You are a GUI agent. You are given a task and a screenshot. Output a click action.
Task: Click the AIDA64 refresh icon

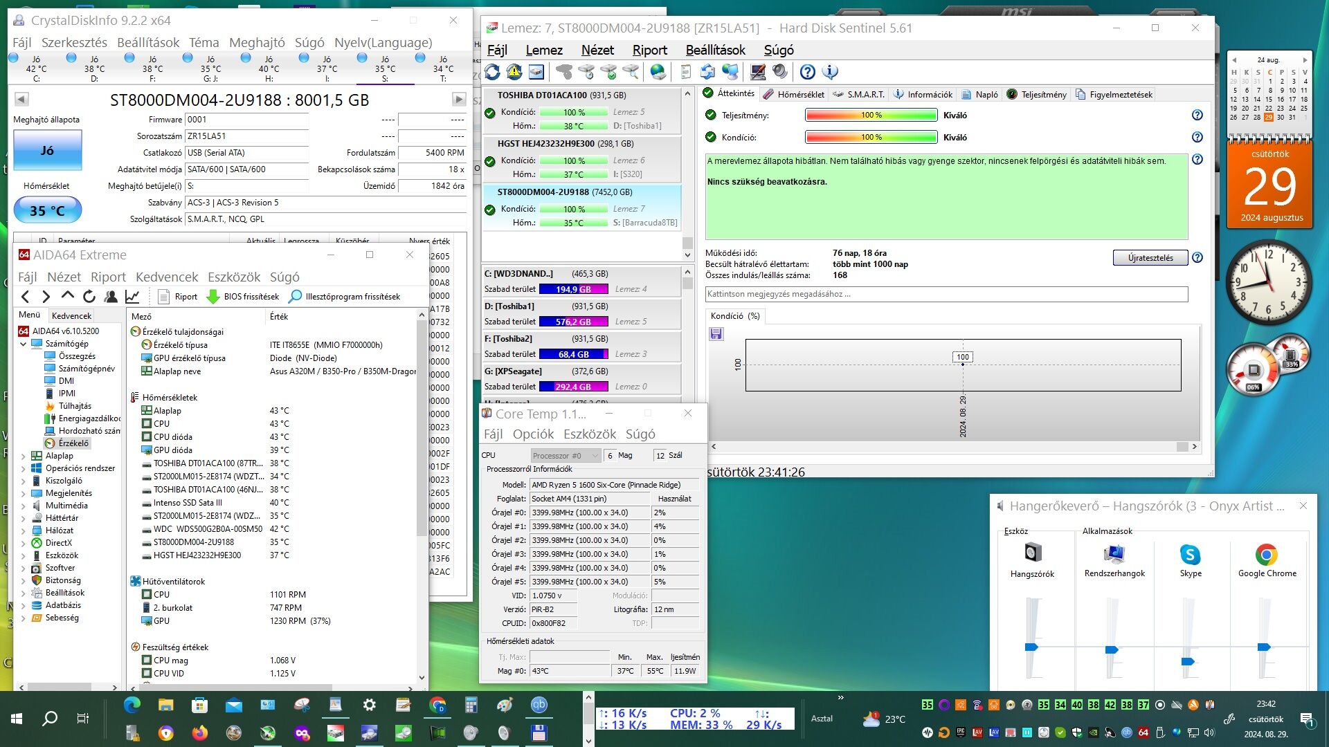89,297
